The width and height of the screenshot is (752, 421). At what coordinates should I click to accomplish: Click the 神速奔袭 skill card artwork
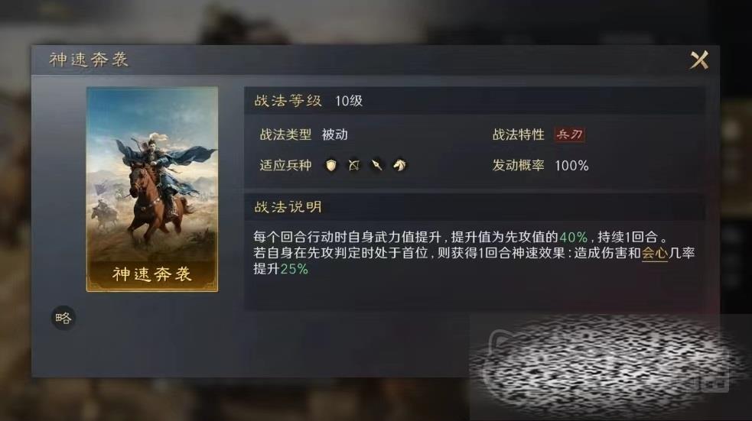(152, 189)
